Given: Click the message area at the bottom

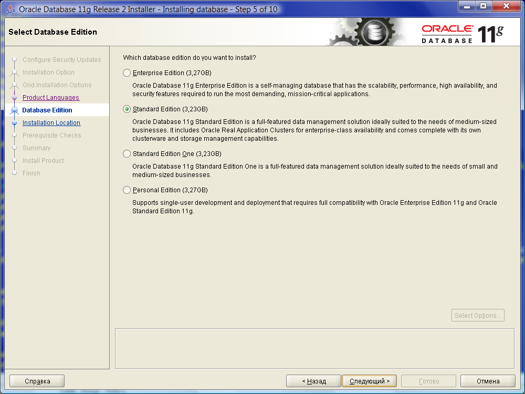Looking at the screenshot, I should click(314, 348).
